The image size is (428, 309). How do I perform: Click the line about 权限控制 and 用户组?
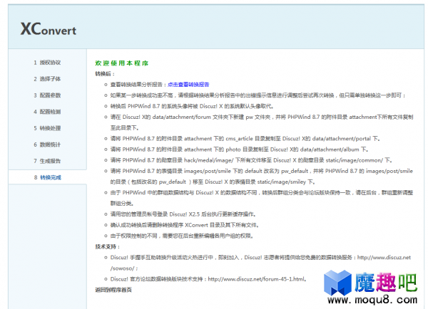[x=182, y=236]
